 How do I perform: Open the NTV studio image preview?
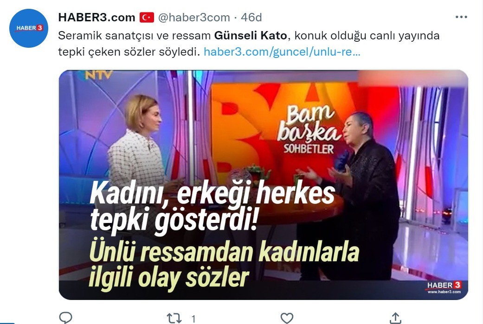coord(264,185)
